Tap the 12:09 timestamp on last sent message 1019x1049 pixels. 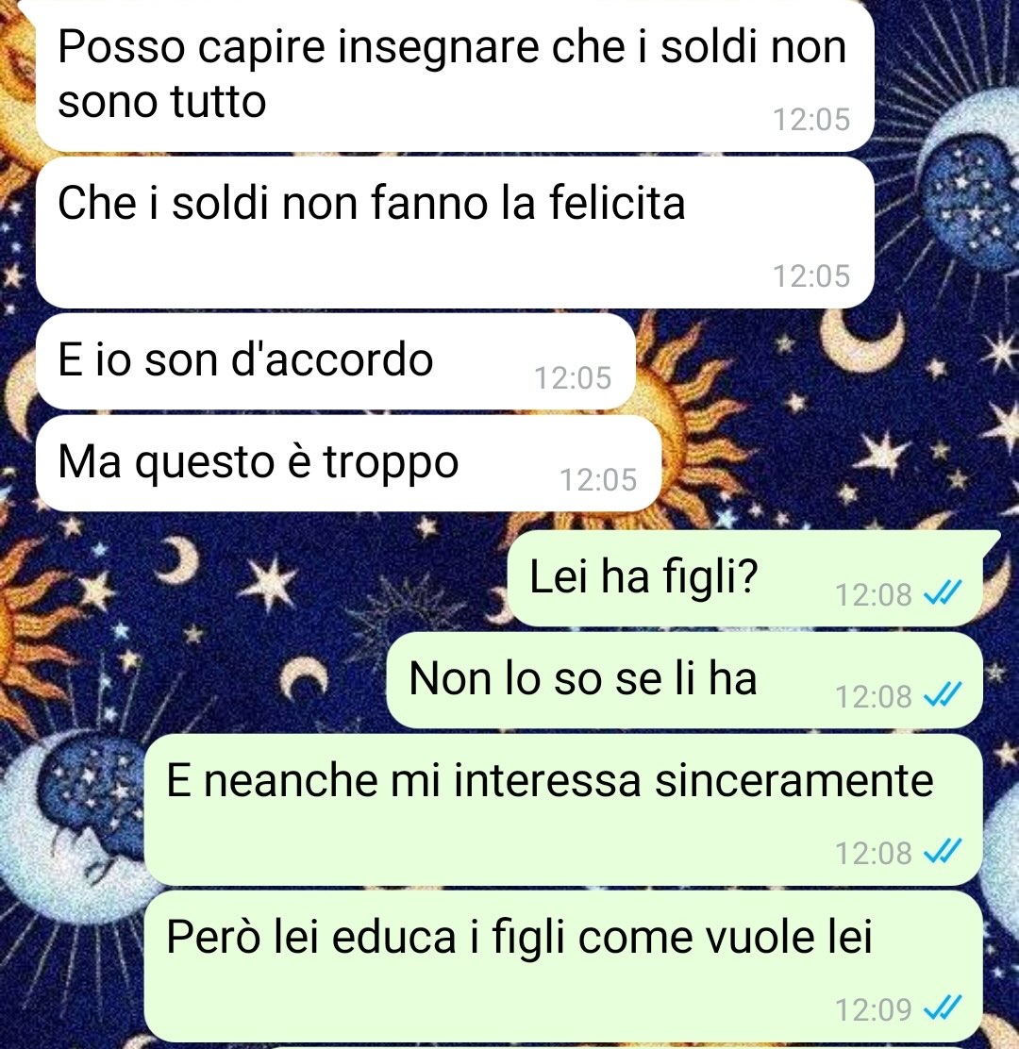click(x=873, y=1008)
